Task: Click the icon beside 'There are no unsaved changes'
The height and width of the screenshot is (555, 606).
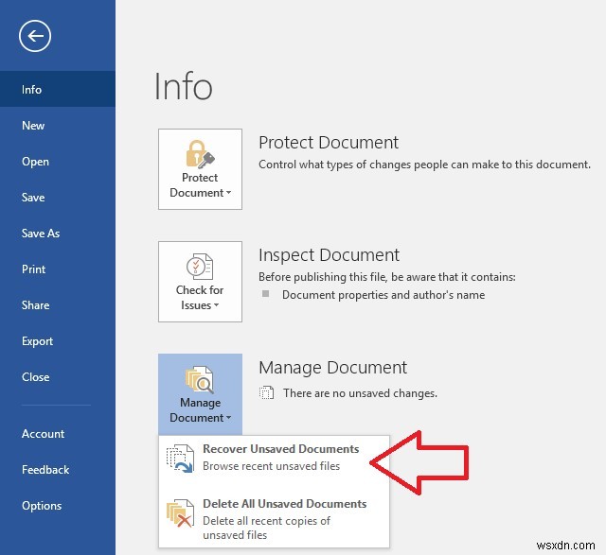Action: pyautogui.click(x=266, y=393)
